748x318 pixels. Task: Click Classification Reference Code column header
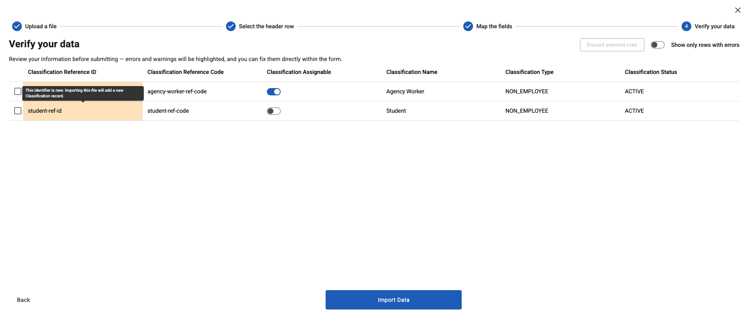(x=185, y=72)
